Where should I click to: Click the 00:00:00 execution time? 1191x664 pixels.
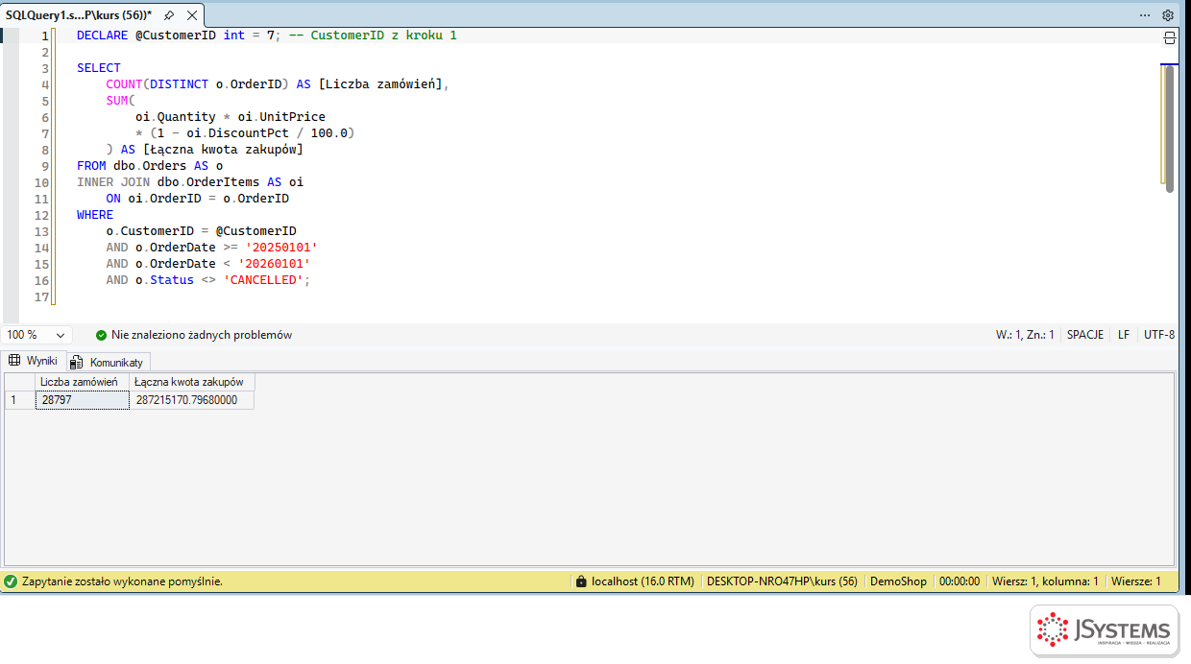pyautogui.click(x=960, y=581)
